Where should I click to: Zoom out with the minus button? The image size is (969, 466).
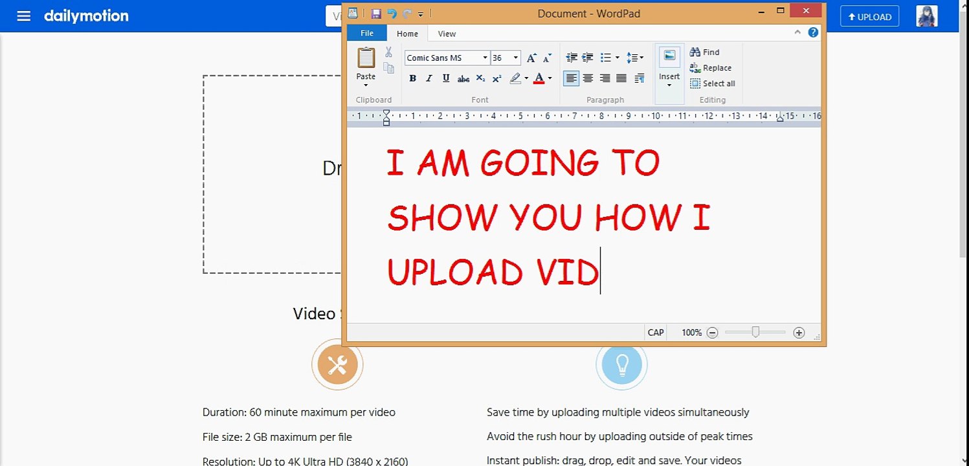(x=712, y=333)
